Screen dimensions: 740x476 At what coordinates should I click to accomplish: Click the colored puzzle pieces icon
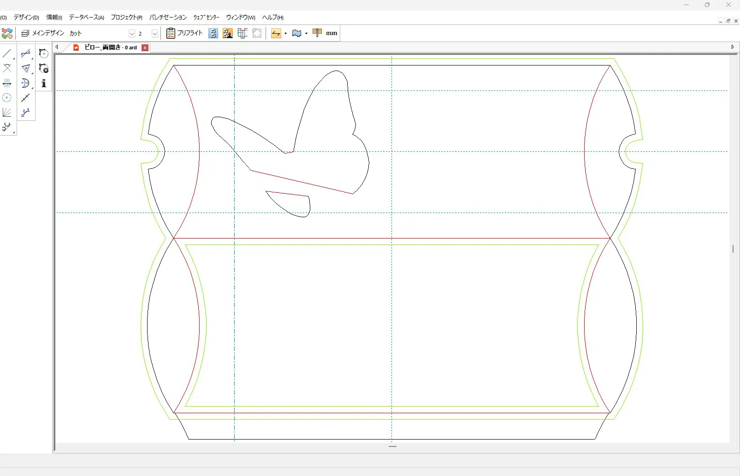[7, 33]
